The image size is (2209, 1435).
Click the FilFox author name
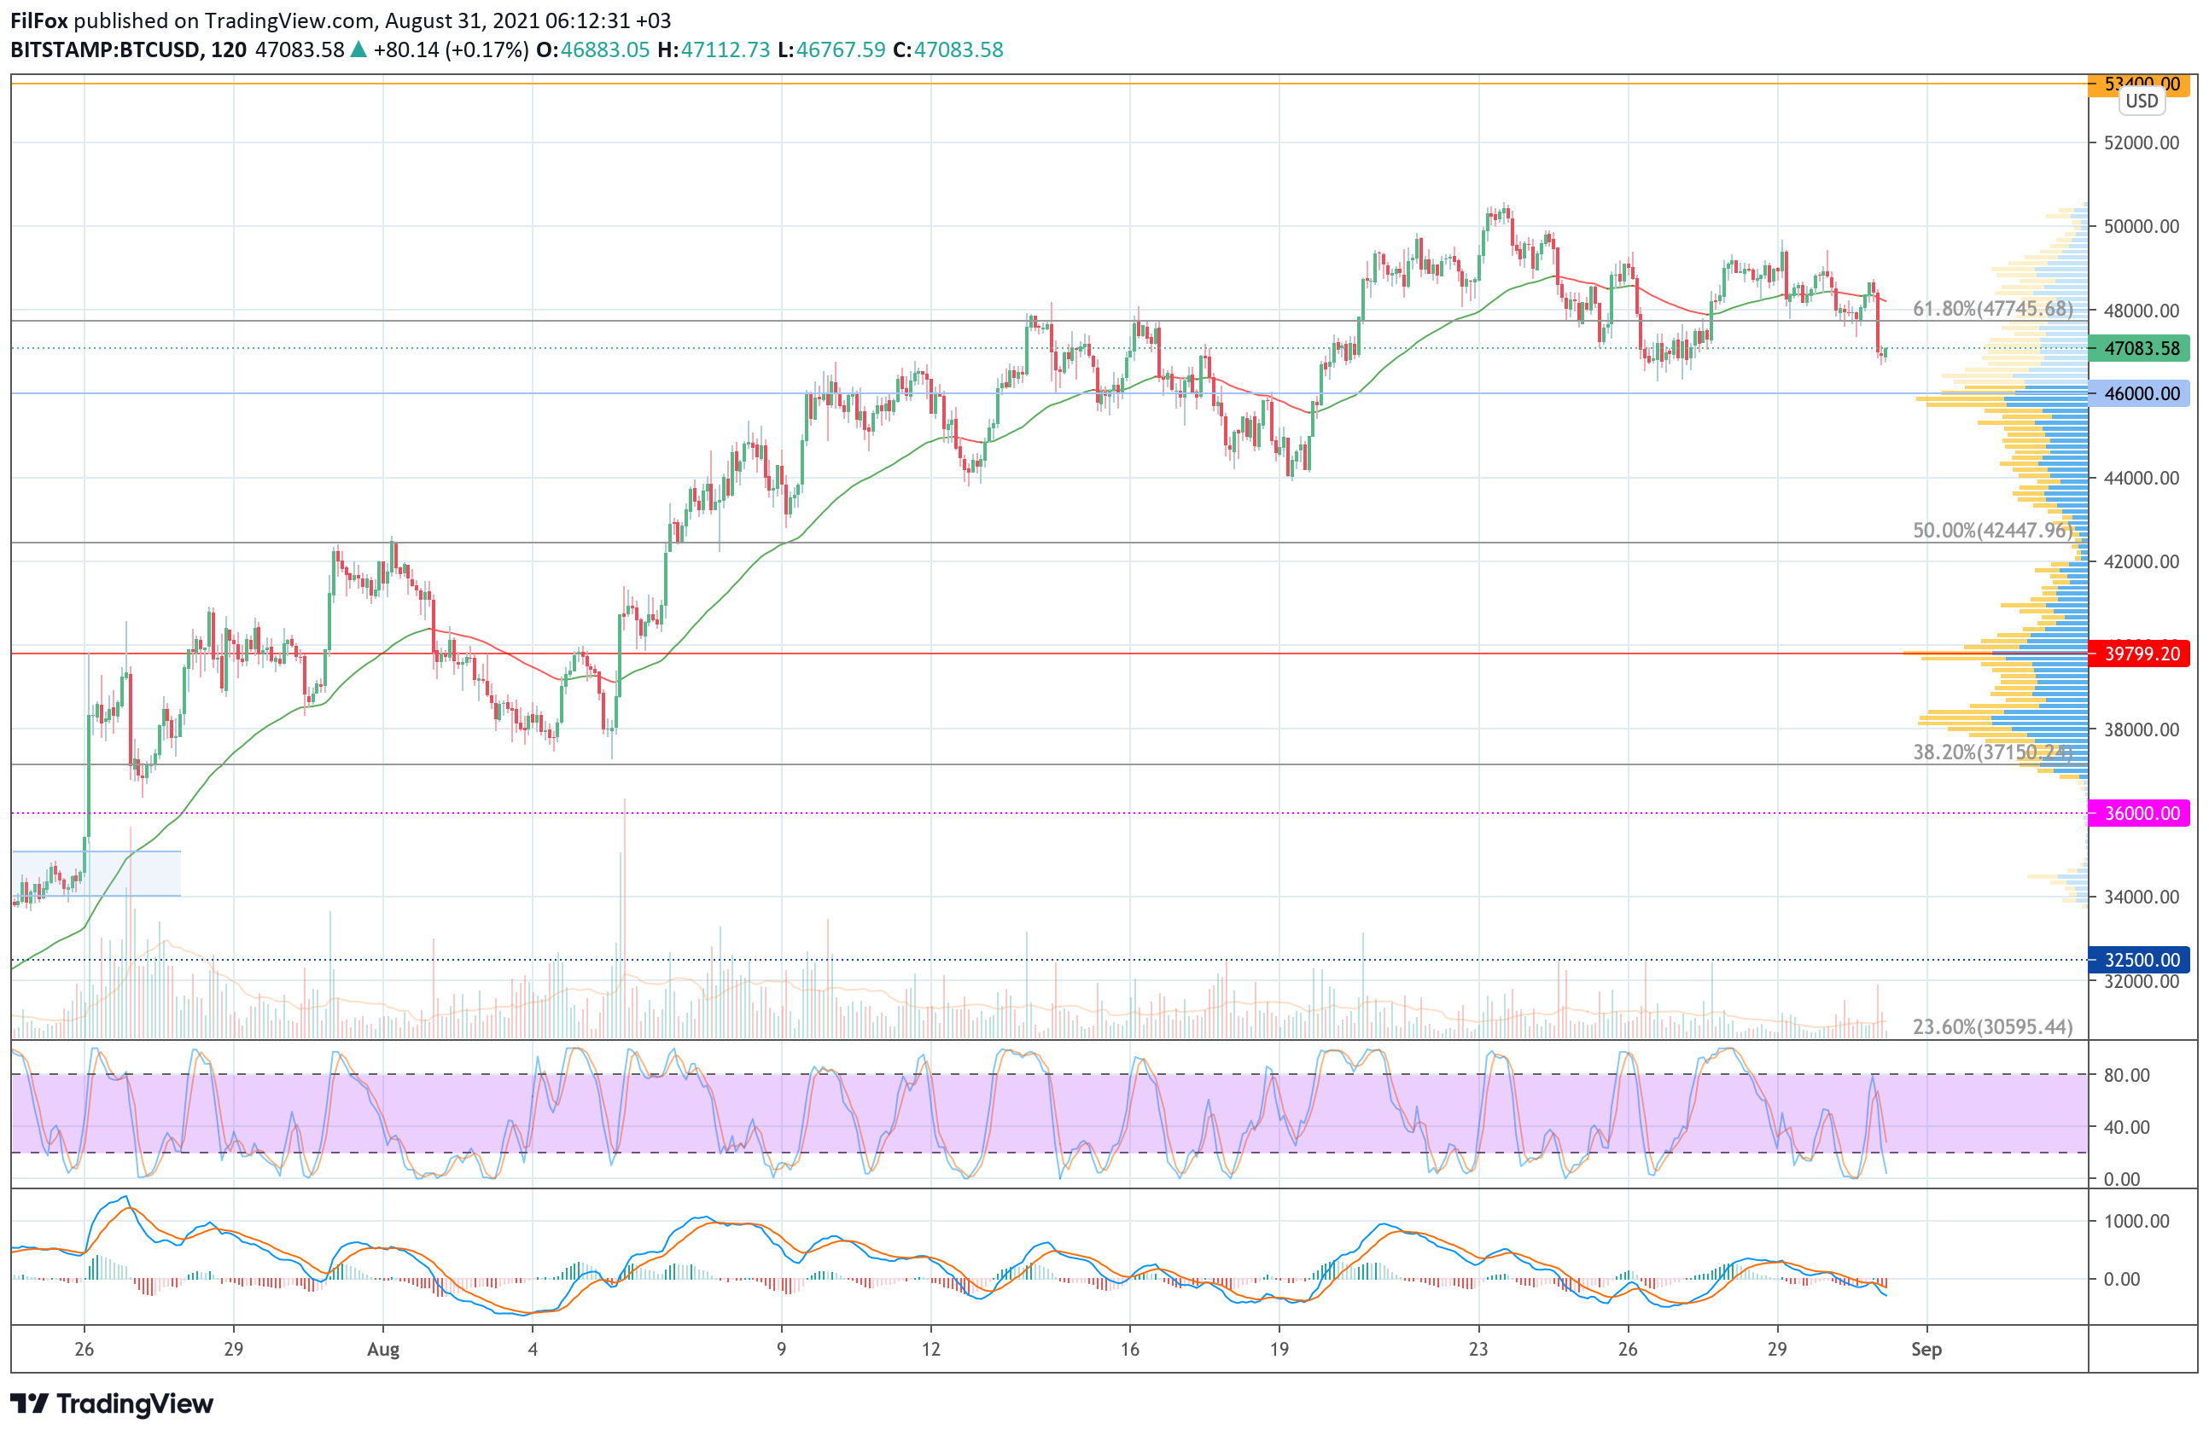(39, 20)
